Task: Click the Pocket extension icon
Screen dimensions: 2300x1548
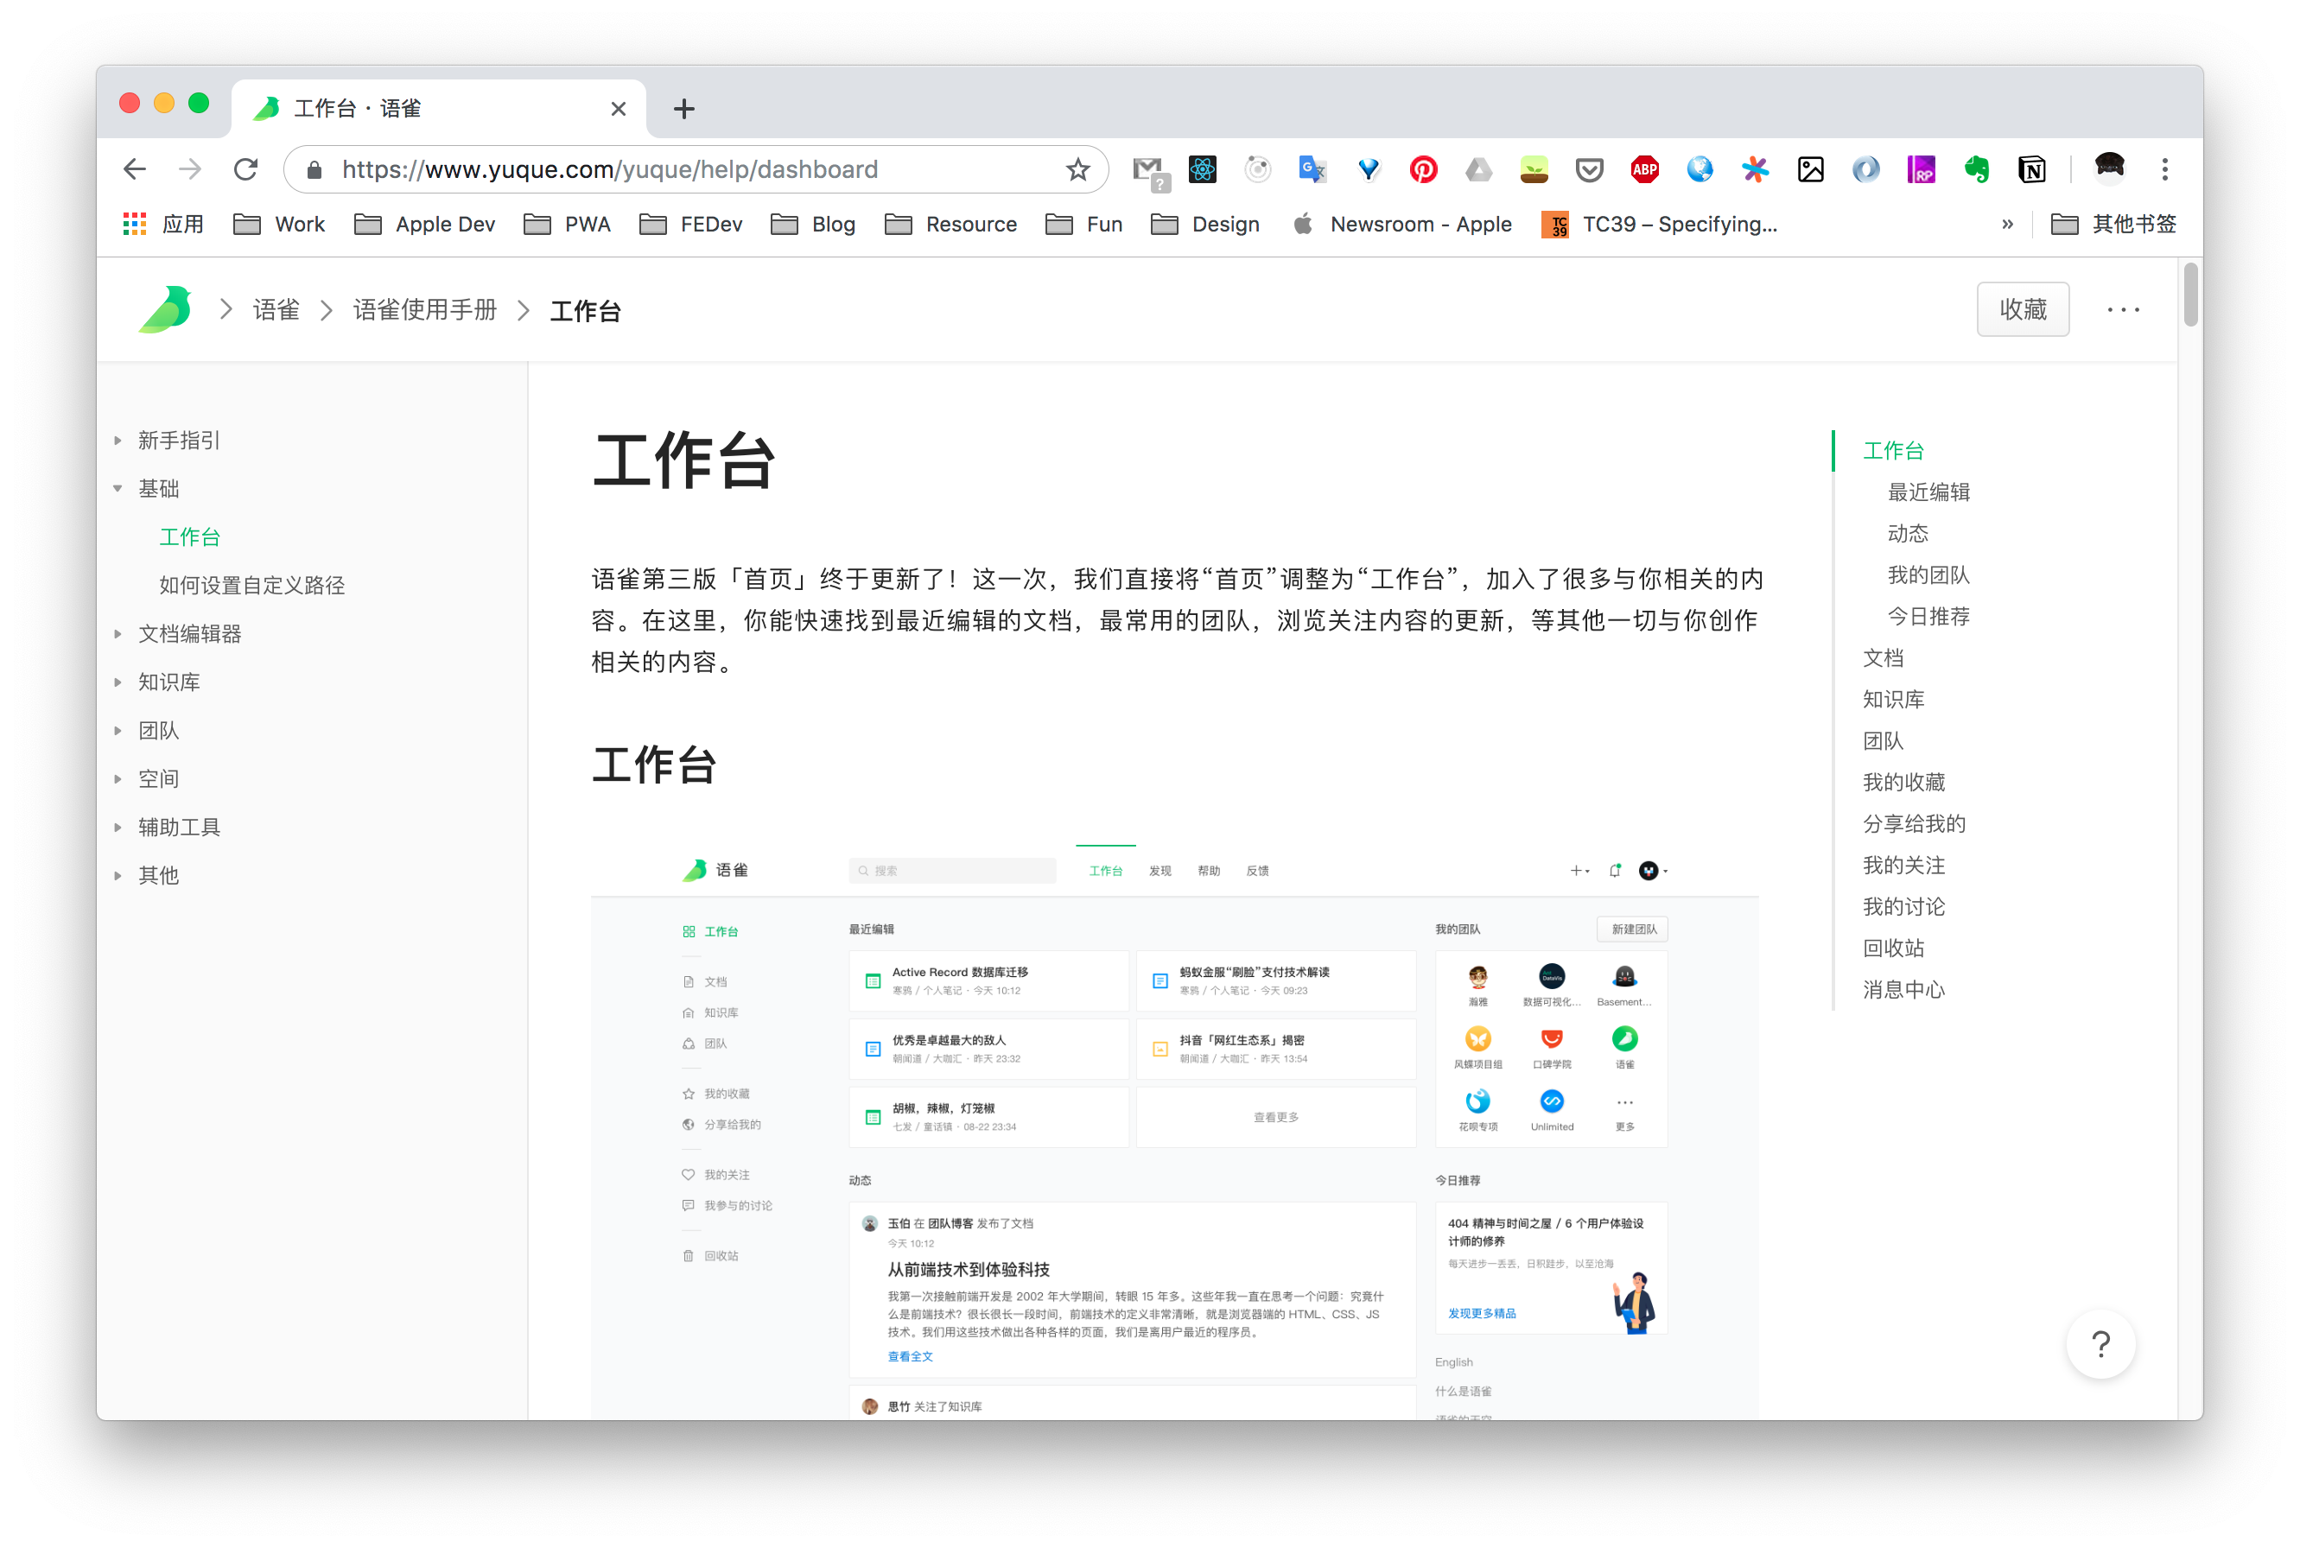Action: (x=1589, y=170)
